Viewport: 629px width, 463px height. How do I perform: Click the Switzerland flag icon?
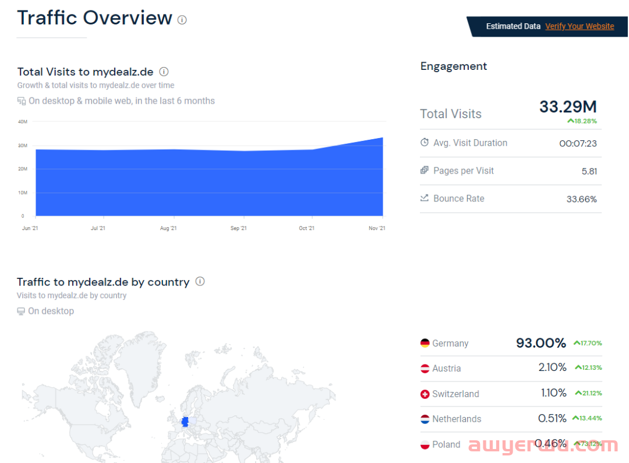[425, 394]
